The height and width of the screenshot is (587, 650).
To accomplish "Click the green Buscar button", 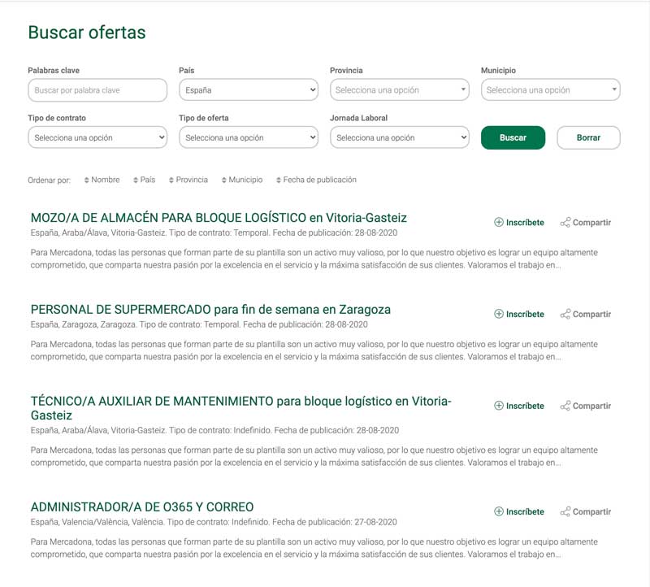I will 513,137.
